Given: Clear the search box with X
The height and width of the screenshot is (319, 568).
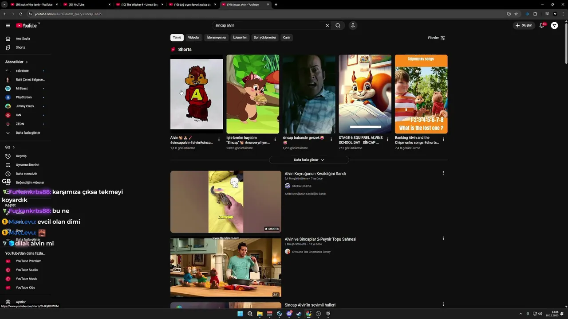Looking at the screenshot, I should 327,25.
